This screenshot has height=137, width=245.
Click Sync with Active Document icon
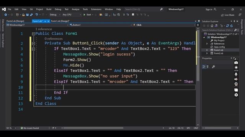pyautogui.click(x=227, y=26)
